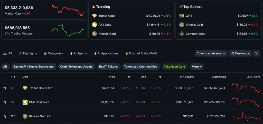Click the Tether Gold icon in Trending
This screenshot has height=124, width=263.
pos(95,16)
